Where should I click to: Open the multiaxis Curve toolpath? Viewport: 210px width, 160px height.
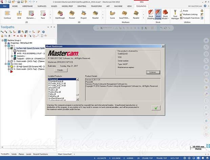(x=112, y=15)
